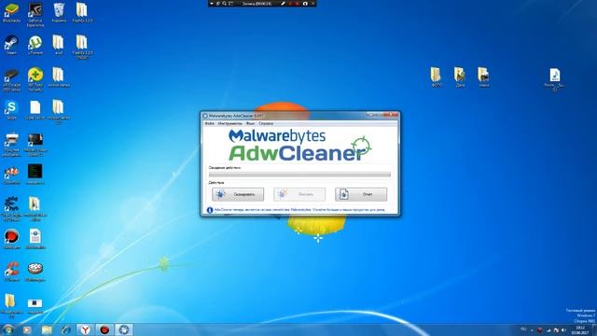Open the CCleaner desktop shortcut
Image resolution: width=597 pixels, height=336 pixels.
coord(11,272)
